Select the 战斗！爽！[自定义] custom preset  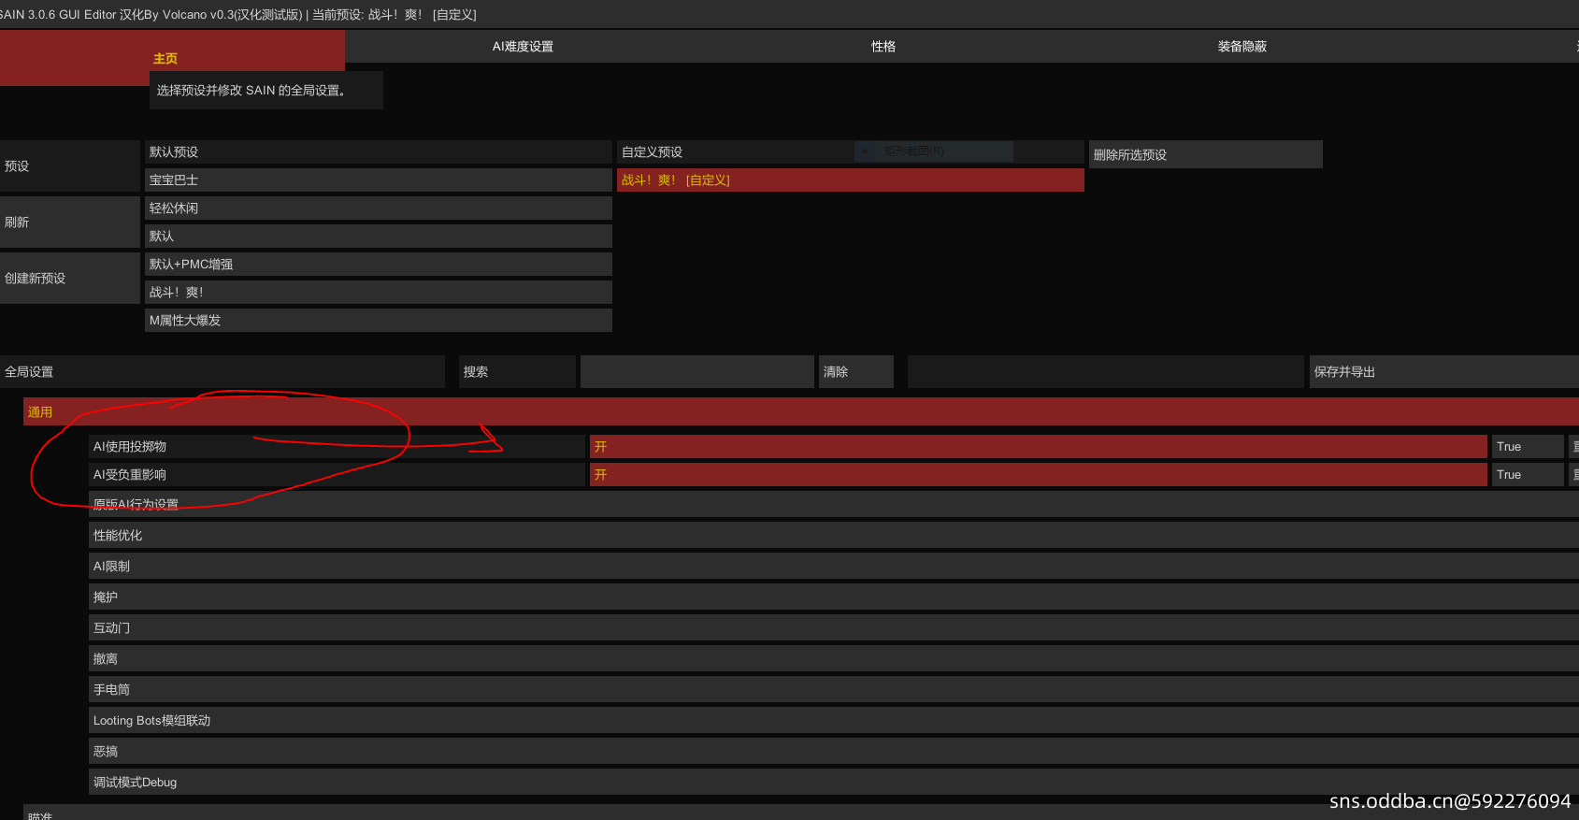(x=850, y=180)
